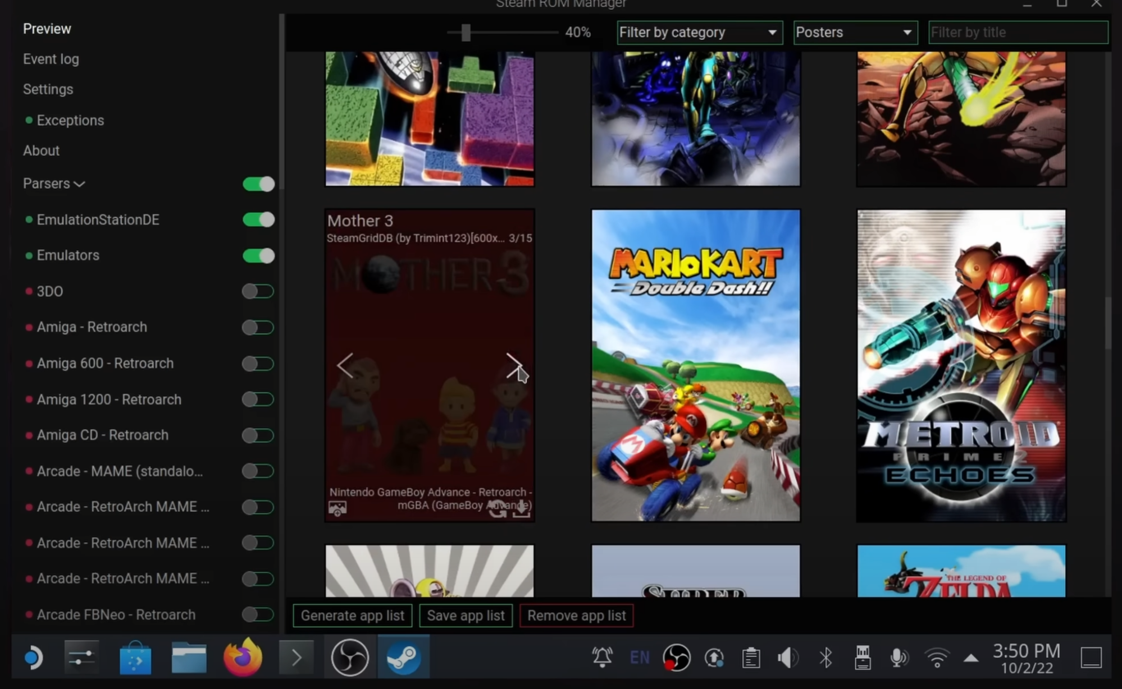Download Mother 3 artwork icon
1122x689 pixels.
[x=522, y=509]
